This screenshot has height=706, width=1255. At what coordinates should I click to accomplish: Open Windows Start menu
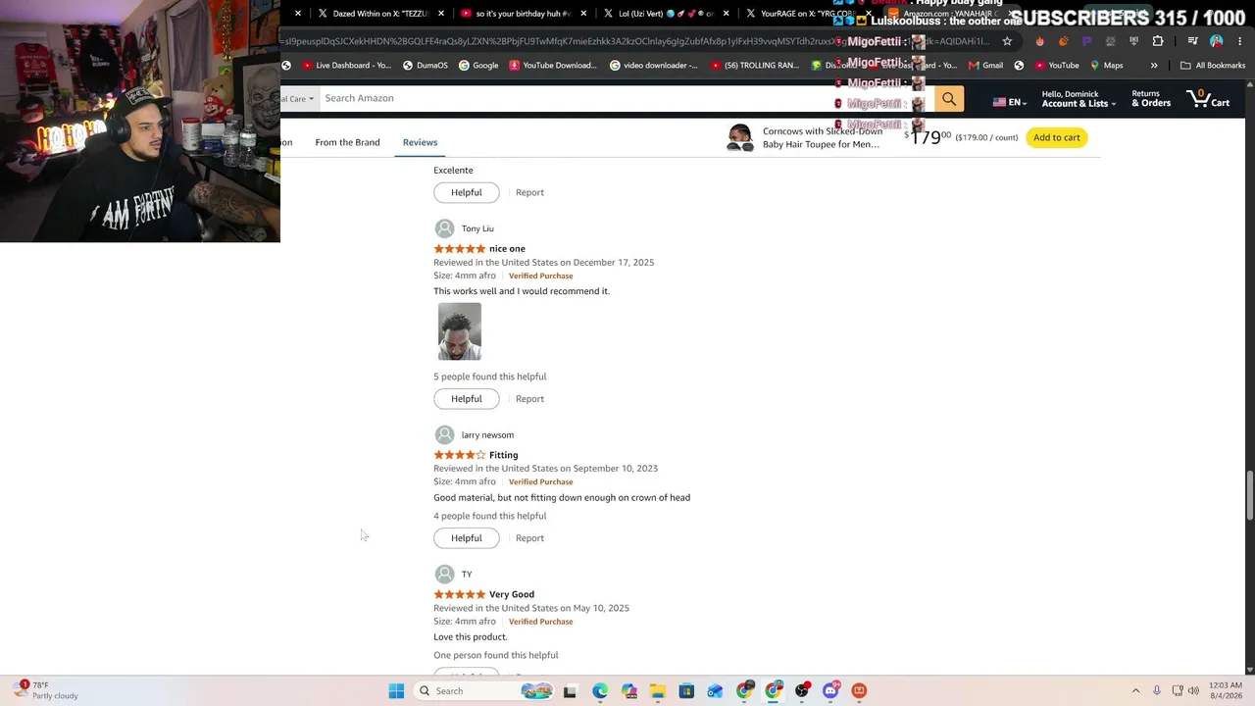coord(396,691)
